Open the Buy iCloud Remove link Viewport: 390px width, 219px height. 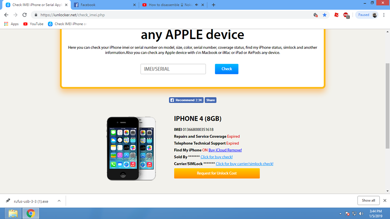click(x=225, y=150)
